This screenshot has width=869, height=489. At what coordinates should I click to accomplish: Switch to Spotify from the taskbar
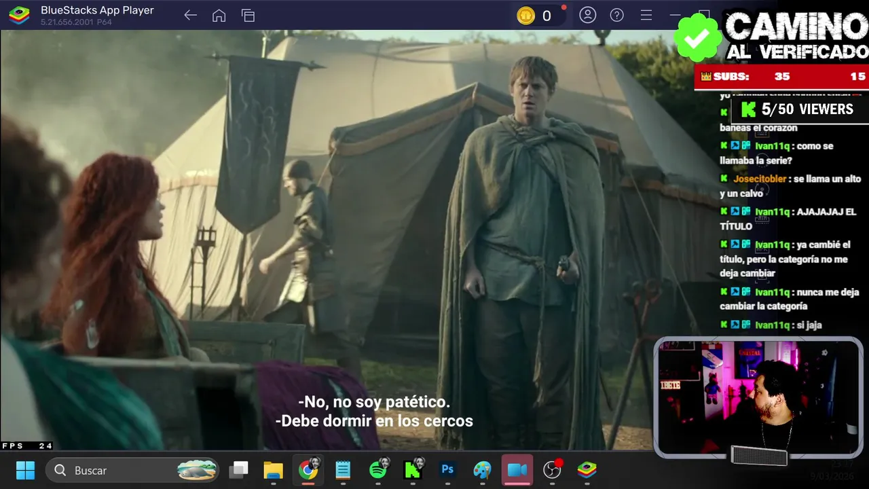pyautogui.click(x=378, y=470)
